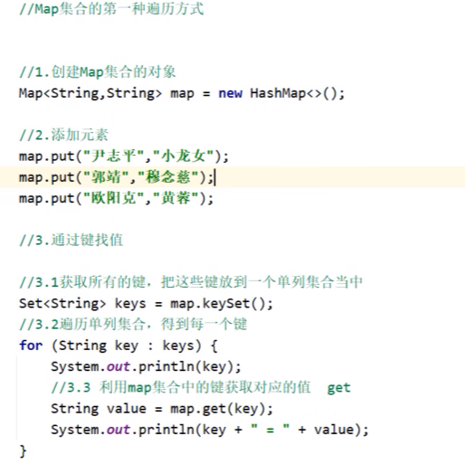Click the comment starting "//3.1获取所有的键"

point(191,282)
